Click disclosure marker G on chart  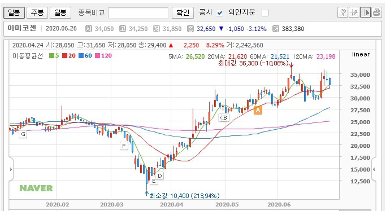[23, 134]
